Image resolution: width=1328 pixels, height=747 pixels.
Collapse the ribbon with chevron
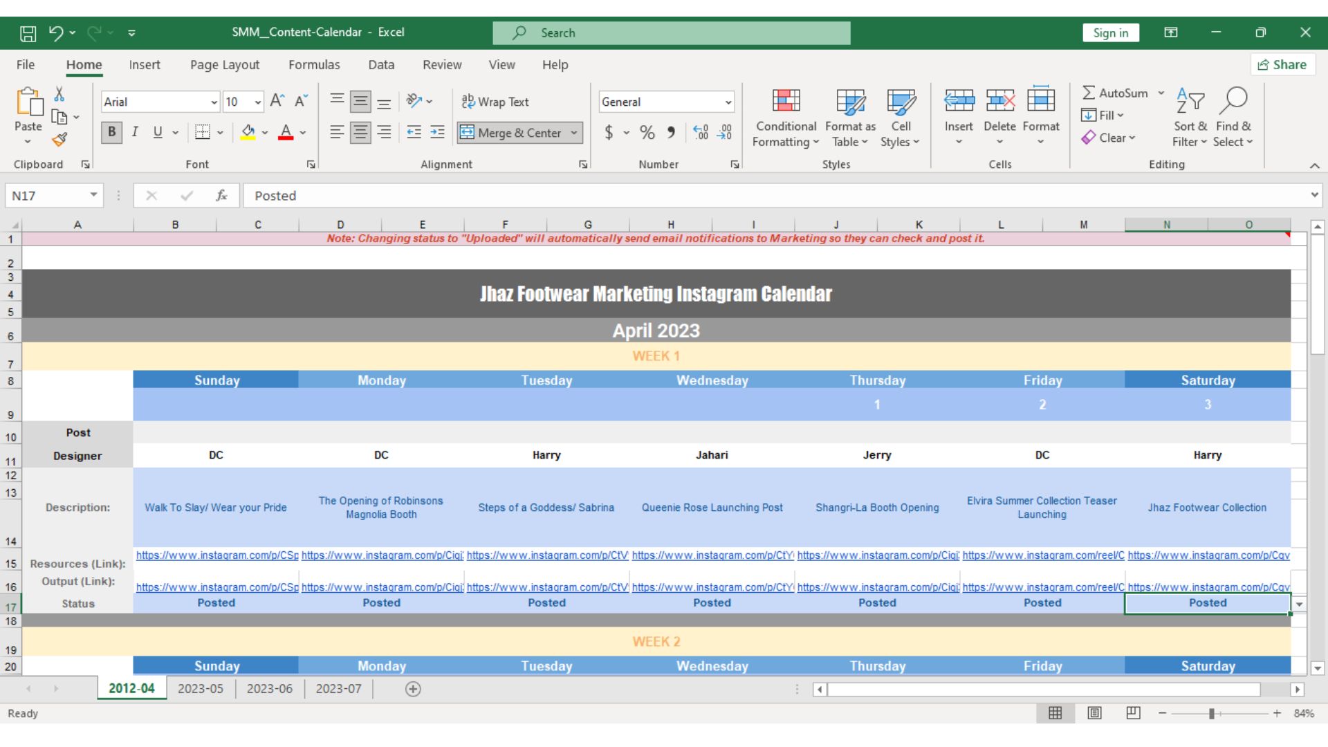pyautogui.click(x=1315, y=165)
